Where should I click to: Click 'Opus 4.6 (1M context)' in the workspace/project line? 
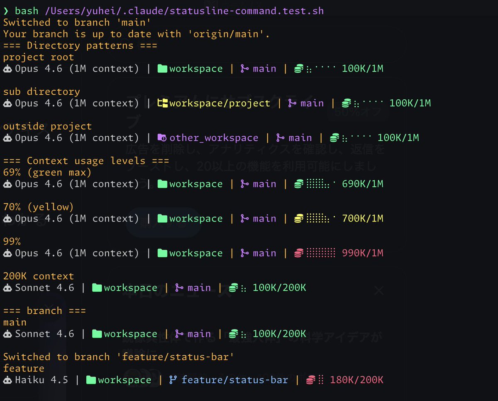coord(77,103)
